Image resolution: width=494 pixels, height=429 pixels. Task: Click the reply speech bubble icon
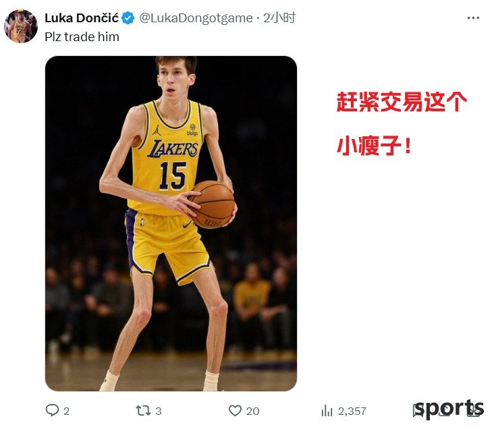[52, 410]
